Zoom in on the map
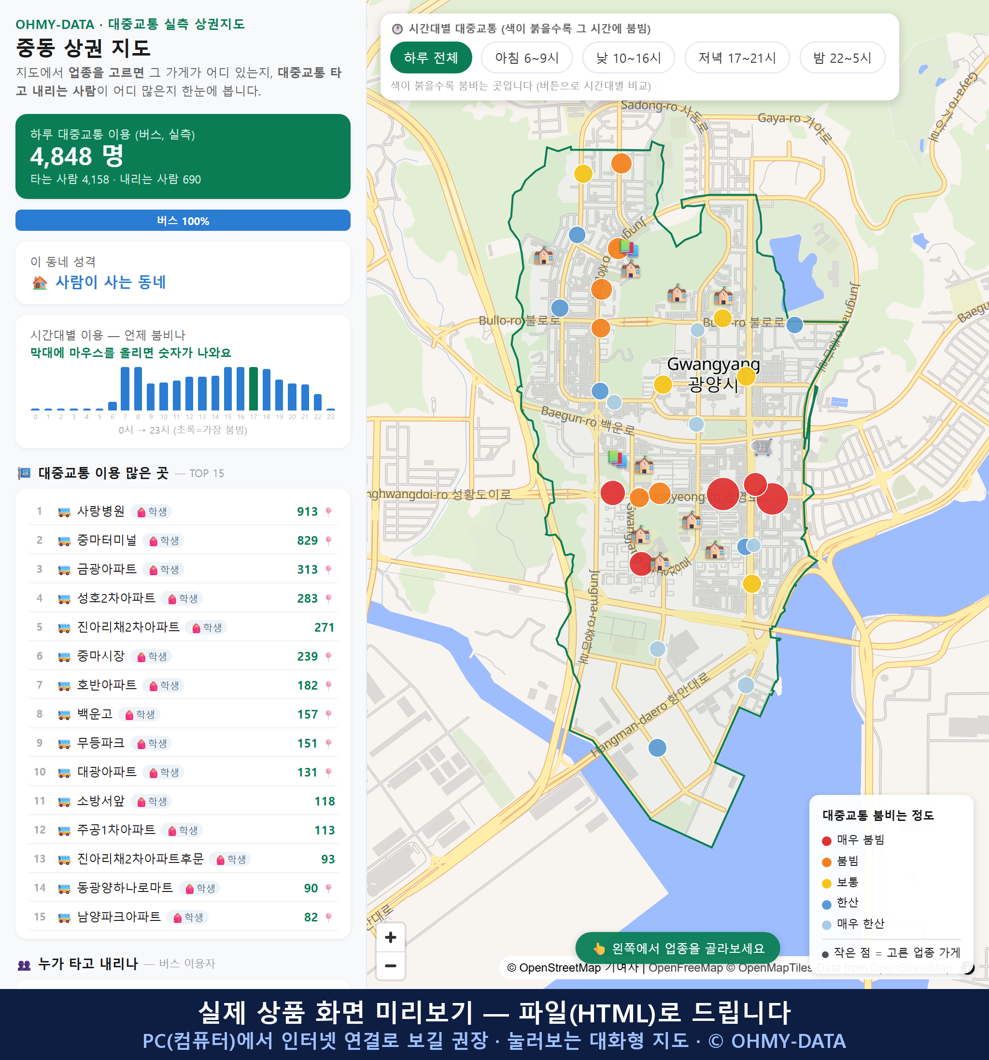The width and height of the screenshot is (989, 1060). (390, 937)
